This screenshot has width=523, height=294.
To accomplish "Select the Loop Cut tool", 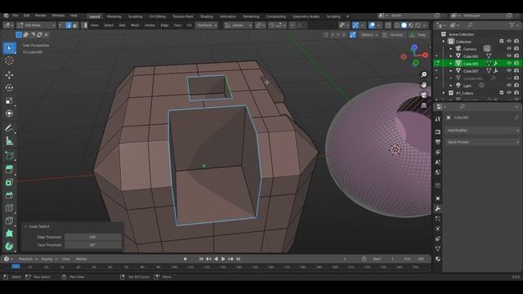I will pyautogui.click(x=9, y=208).
